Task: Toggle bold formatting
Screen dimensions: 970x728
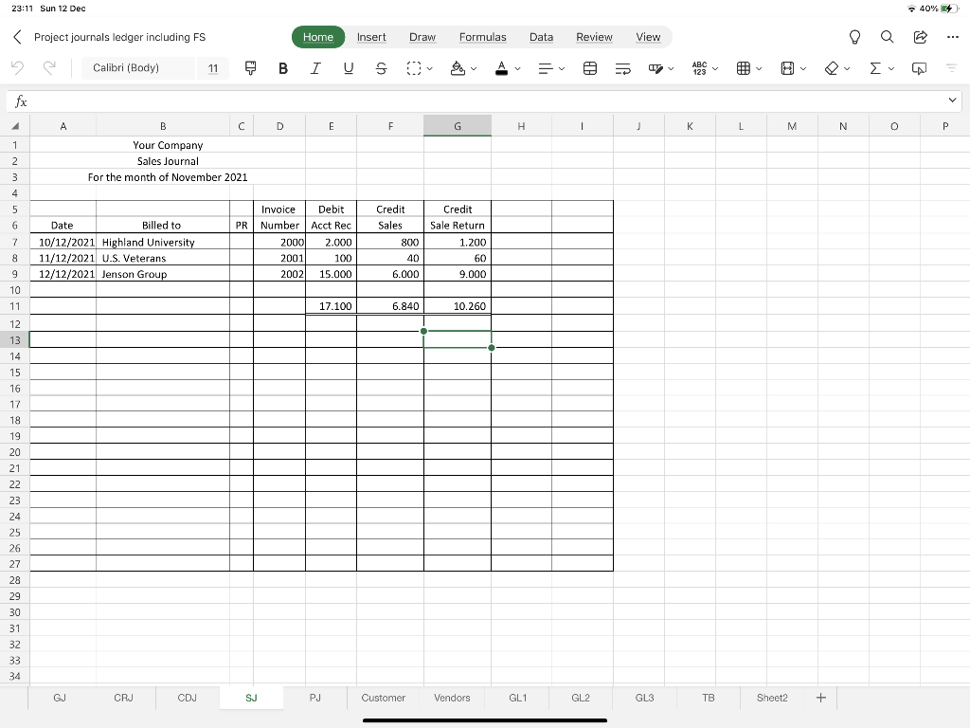Action: (282, 68)
